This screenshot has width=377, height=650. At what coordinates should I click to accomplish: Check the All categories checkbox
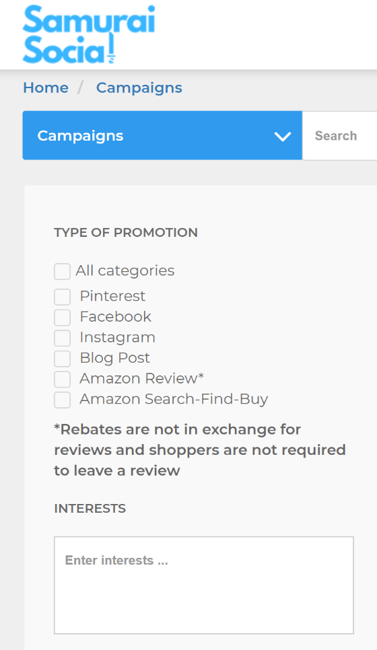click(62, 272)
